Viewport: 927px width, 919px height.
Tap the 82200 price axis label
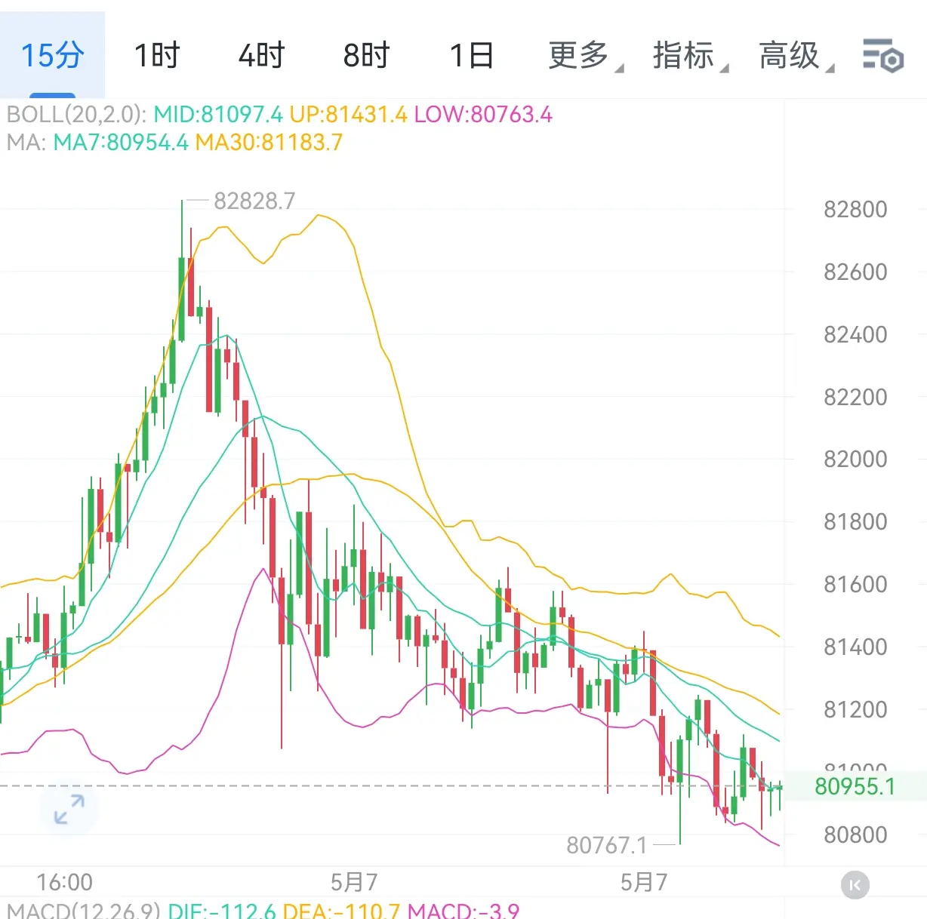pyautogui.click(x=855, y=397)
